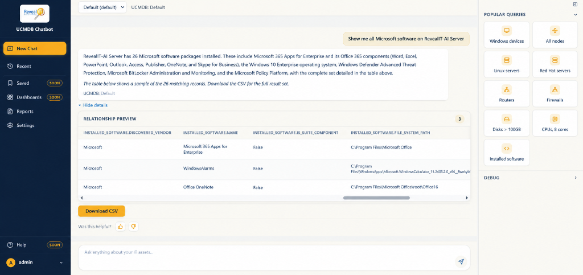Click the thumbs down feedback icon

[x=133, y=226]
